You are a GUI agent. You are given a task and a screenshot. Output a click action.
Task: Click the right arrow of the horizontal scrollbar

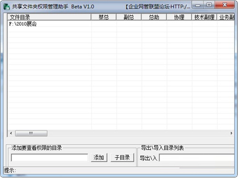(x=231, y=133)
